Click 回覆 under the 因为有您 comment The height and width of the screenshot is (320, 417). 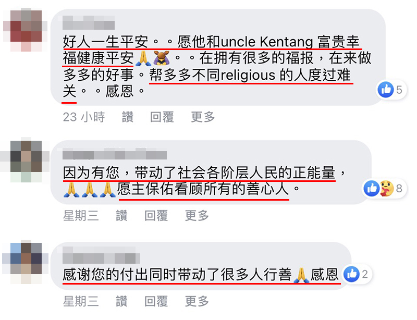coord(156,215)
